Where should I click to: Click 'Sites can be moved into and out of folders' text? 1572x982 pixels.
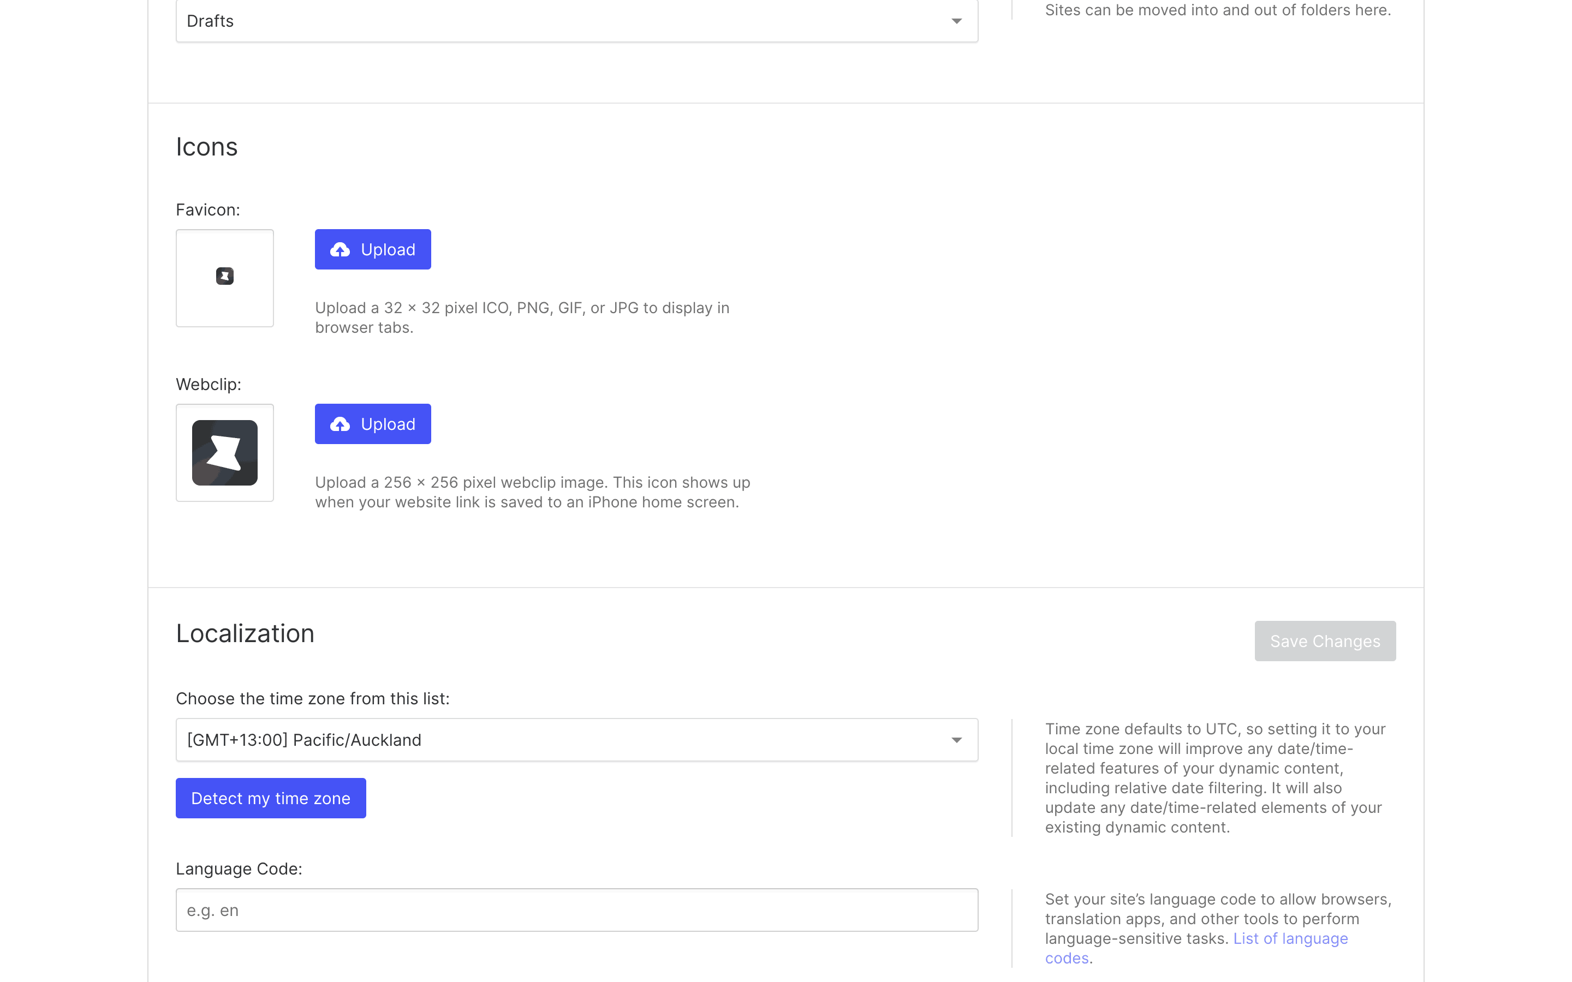pos(1218,10)
